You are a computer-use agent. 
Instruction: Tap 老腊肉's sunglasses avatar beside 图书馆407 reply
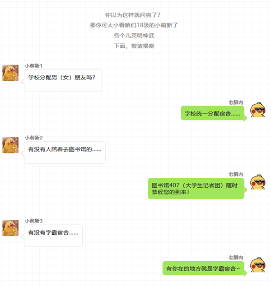point(258,182)
